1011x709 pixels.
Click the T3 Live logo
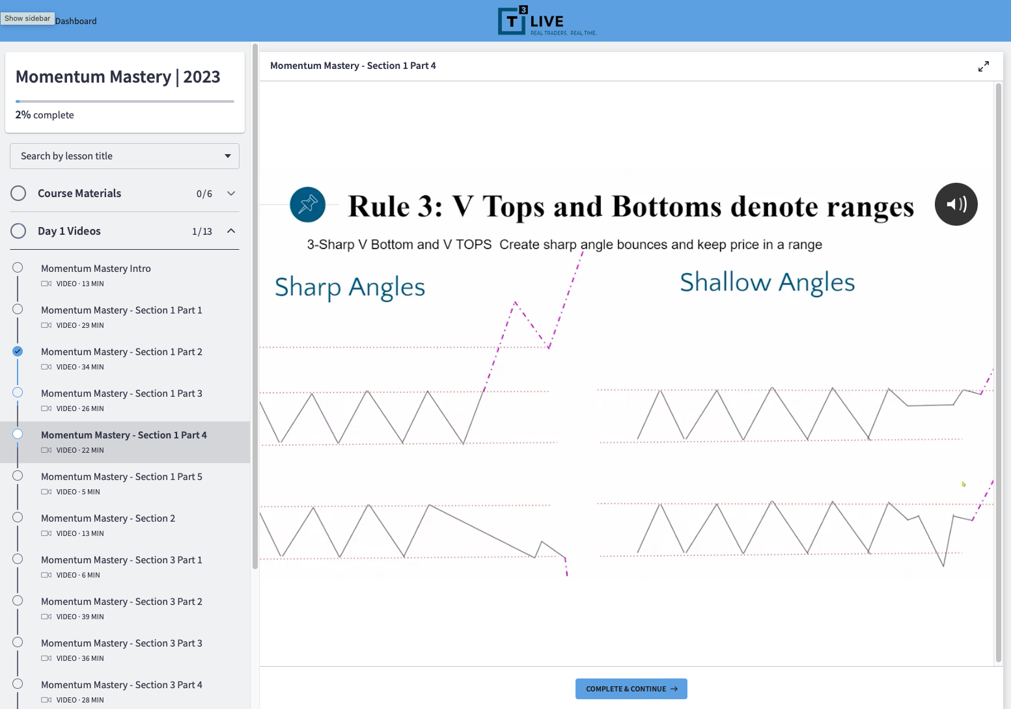click(x=546, y=21)
